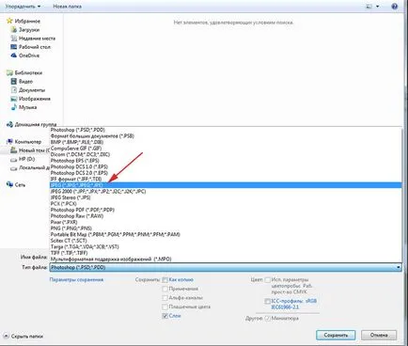The width and height of the screenshot is (408, 346).
Task: Expand the view options dropdown arrow
Action: [x=377, y=7]
